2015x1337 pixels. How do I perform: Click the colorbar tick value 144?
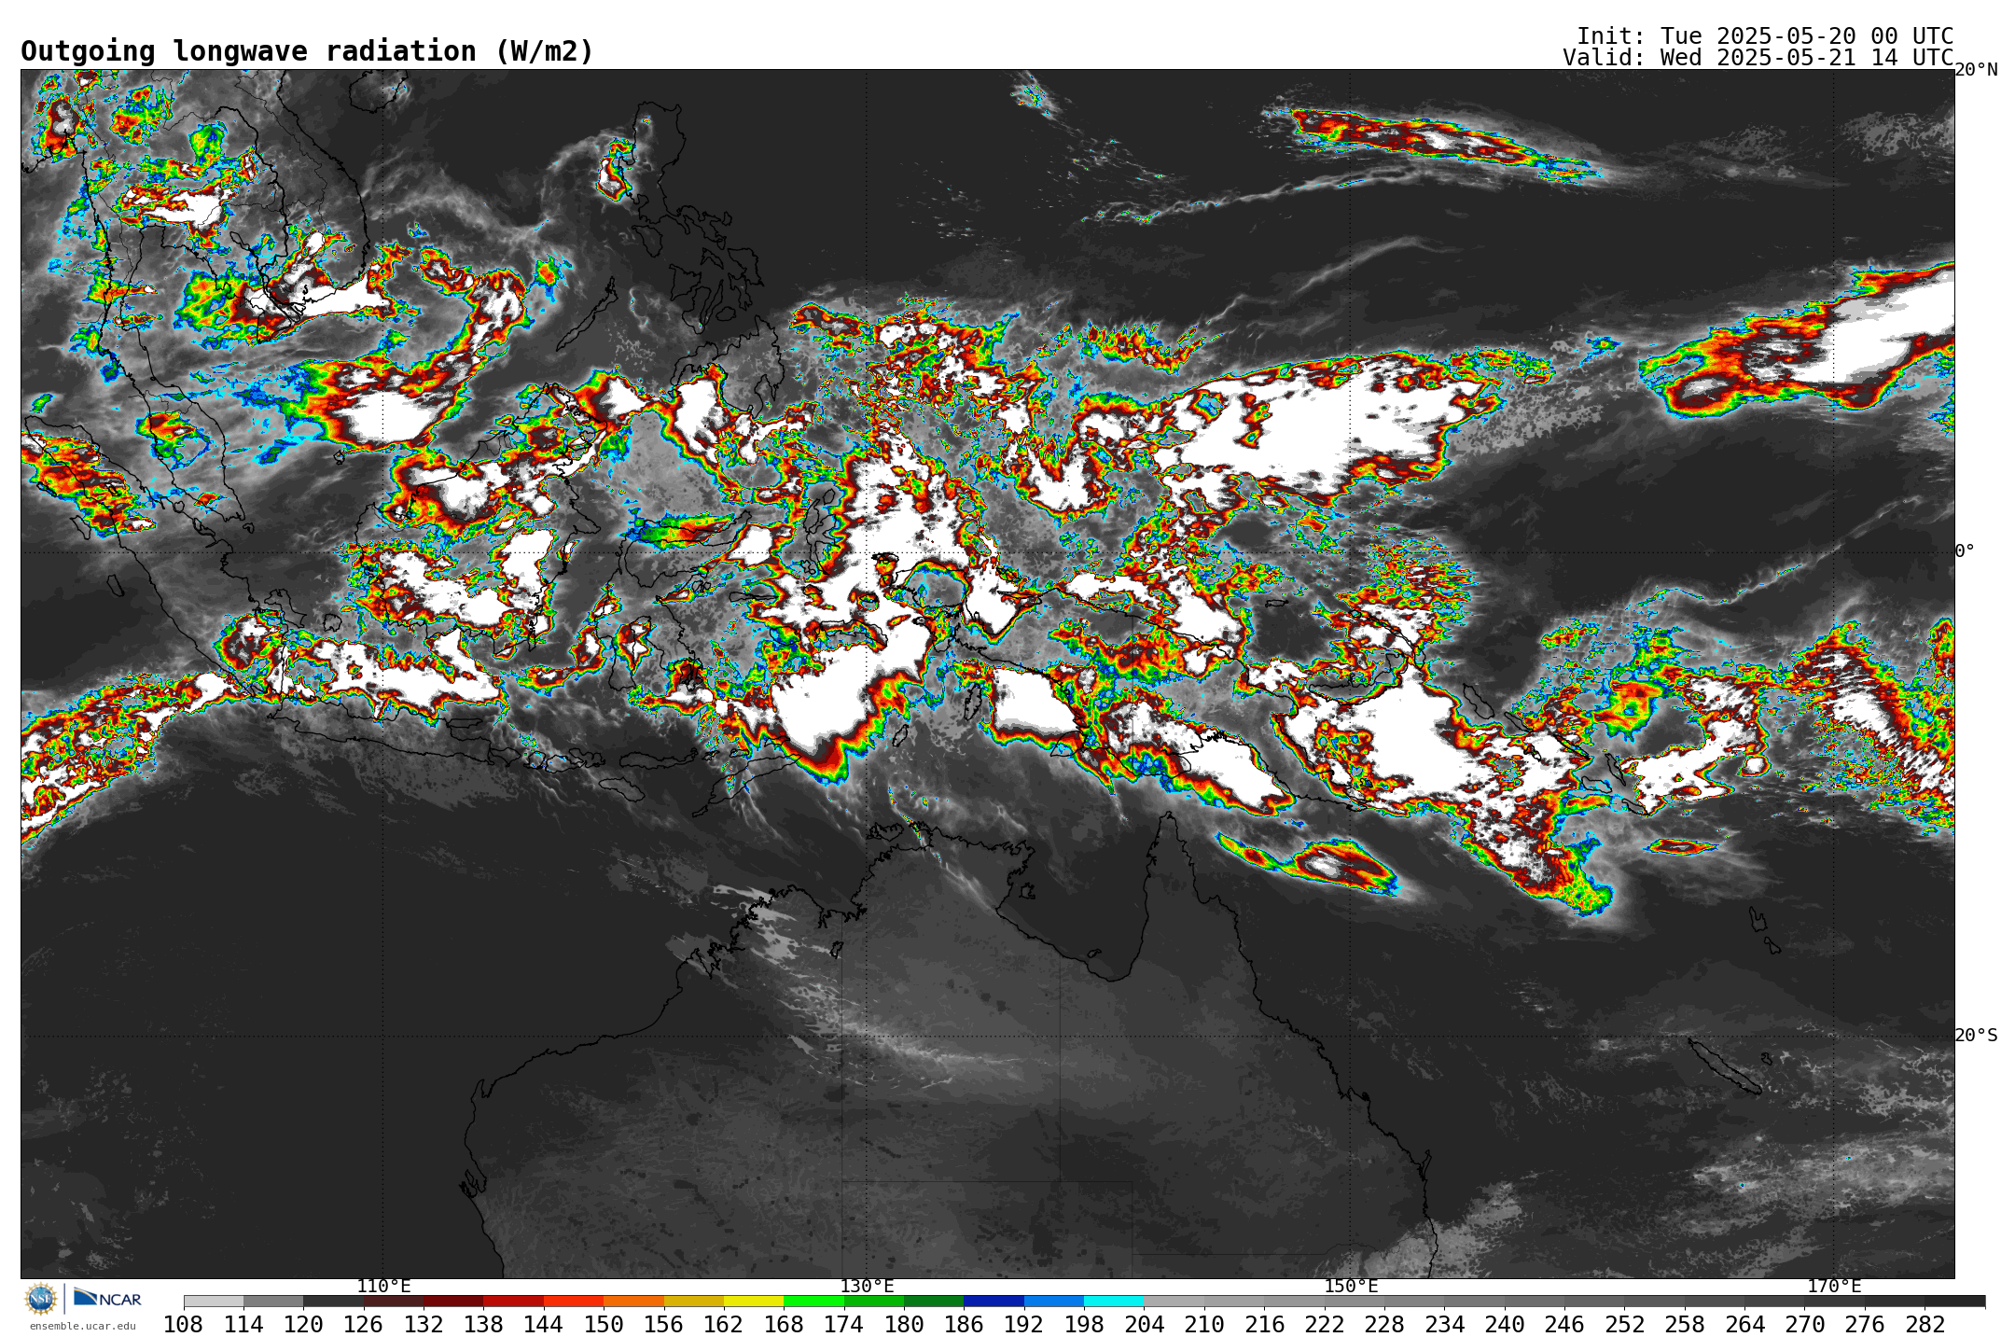tap(544, 1324)
